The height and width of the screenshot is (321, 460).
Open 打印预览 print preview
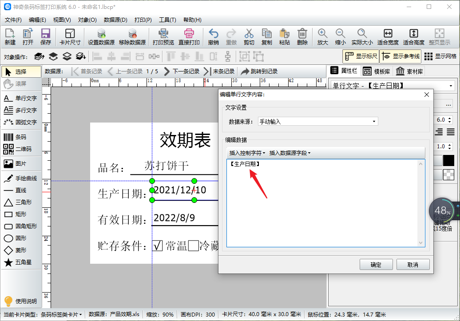click(x=163, y=37)
